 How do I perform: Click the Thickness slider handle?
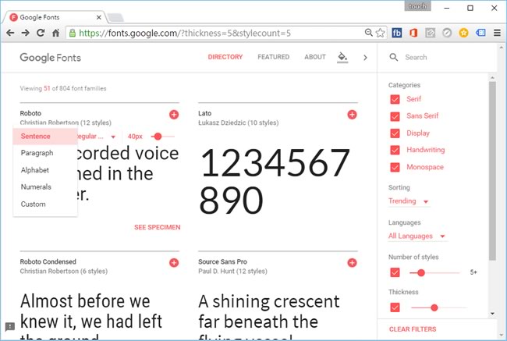coord(434,307)
